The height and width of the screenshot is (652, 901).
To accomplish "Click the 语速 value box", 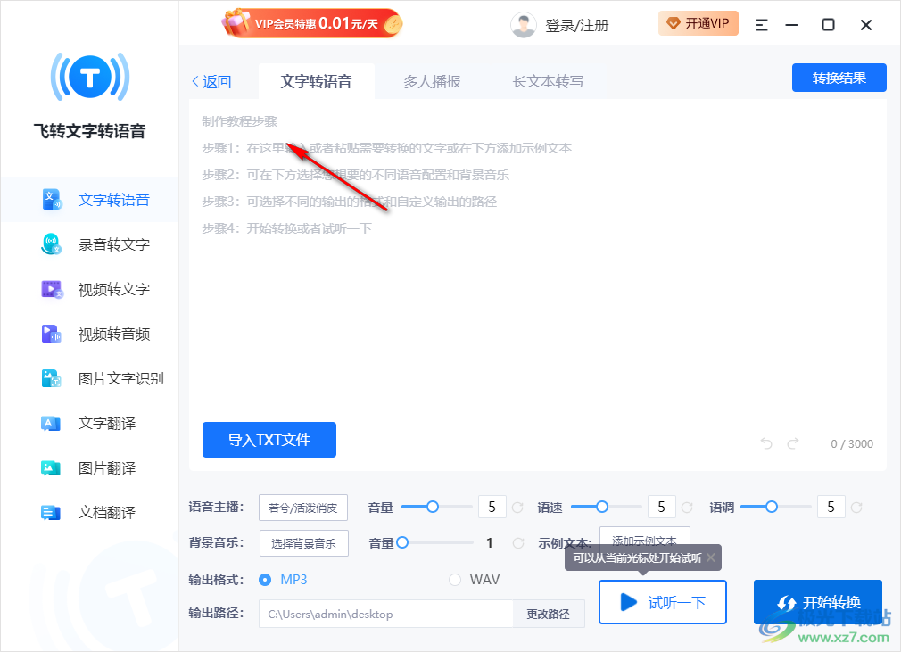I will pyautogui.click(x=661, y=507).
